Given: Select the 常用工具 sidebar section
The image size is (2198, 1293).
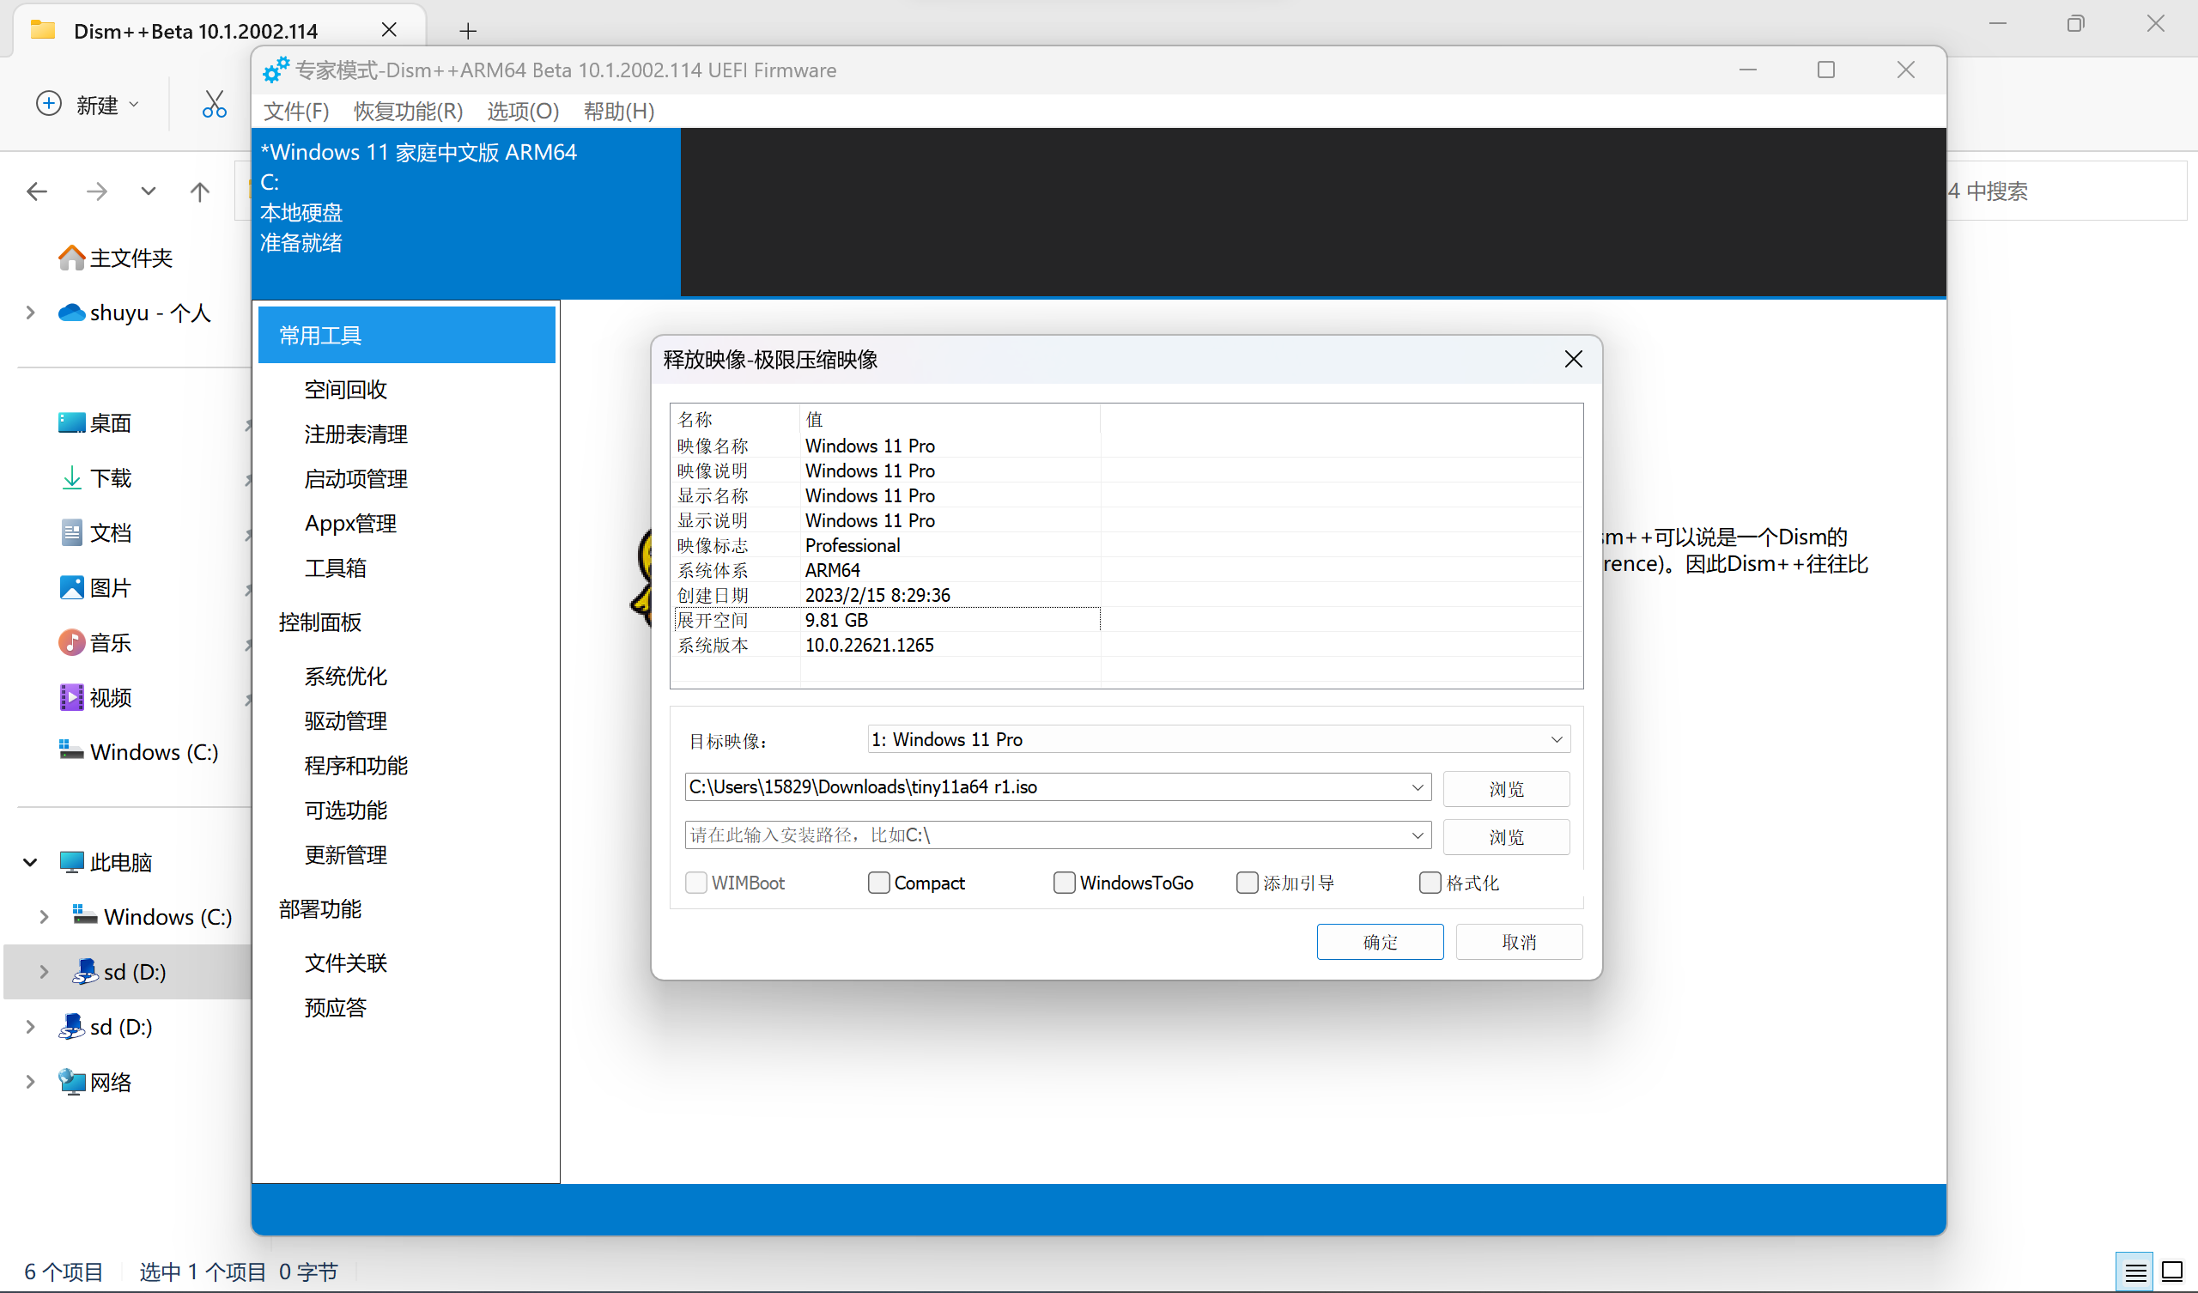Looking at the screenshot, I should (406, 335).
